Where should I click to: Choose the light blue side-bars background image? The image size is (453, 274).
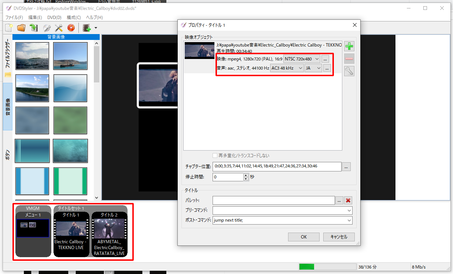pos(33,181)
